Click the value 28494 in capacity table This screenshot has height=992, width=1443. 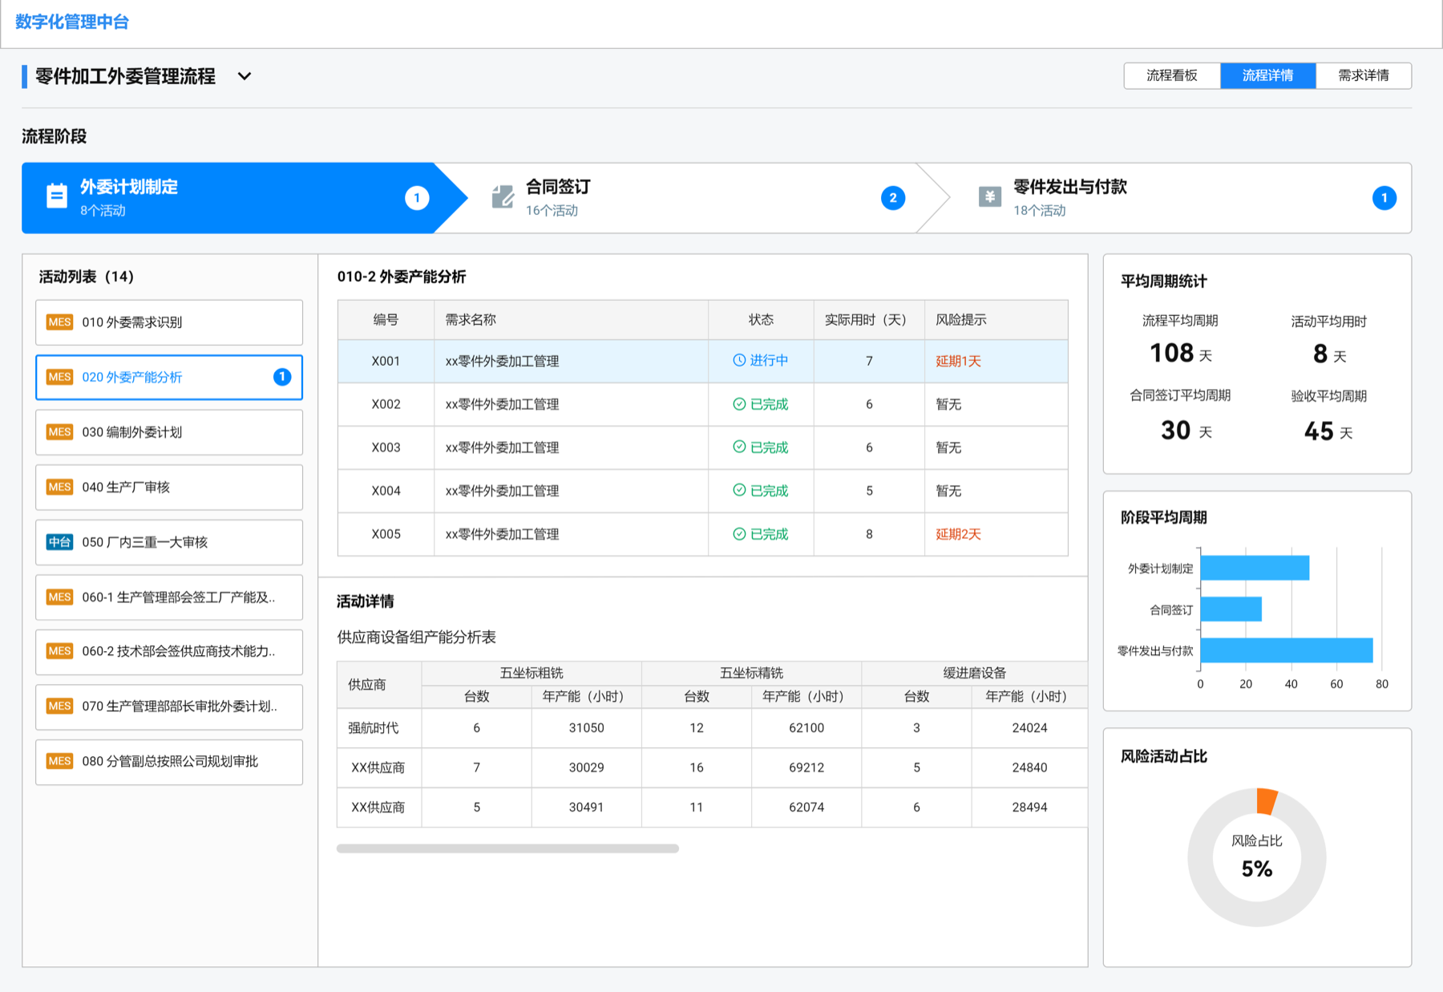[1029, 807]
